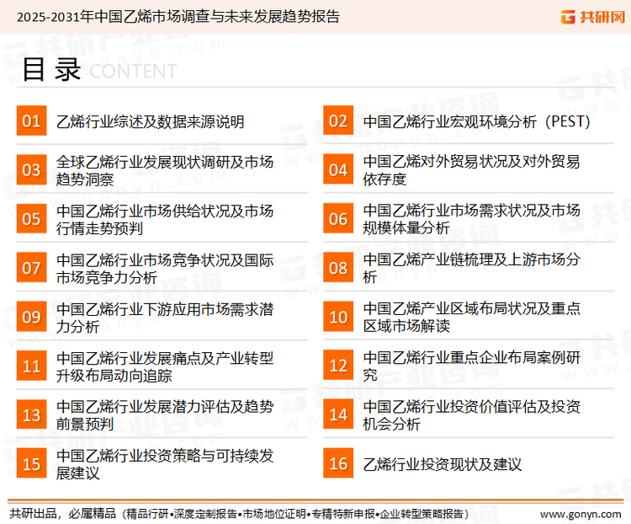Click the gray CONTENT heading text
Image resolution: width=631 pixels, height=524 pixels.
tap(133, 72)
